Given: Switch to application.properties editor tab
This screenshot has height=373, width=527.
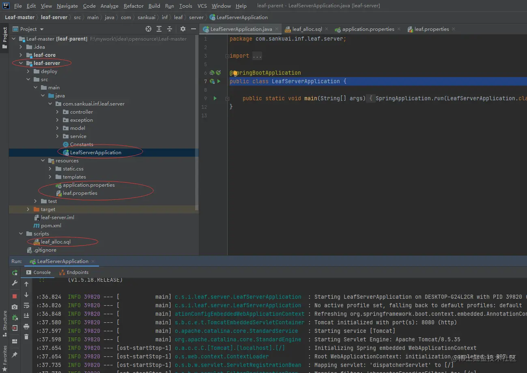Looking at the screenshot, I should tap(368, 29).
